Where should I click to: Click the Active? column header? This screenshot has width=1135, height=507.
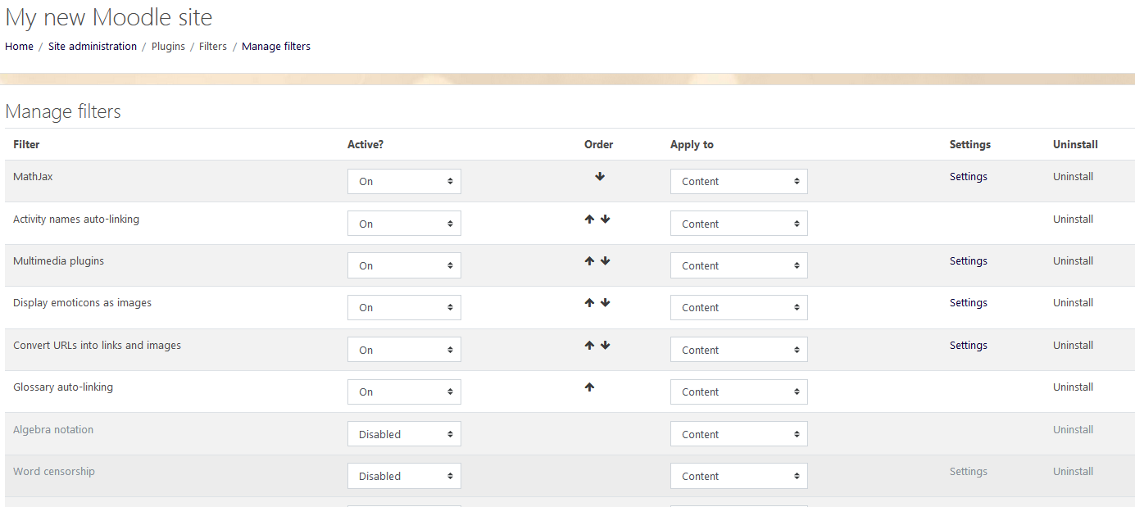pos(365,144)
